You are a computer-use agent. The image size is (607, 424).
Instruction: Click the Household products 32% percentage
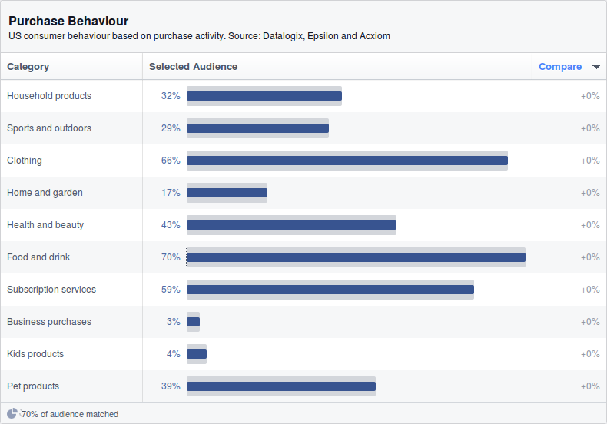tap(171, 96)
